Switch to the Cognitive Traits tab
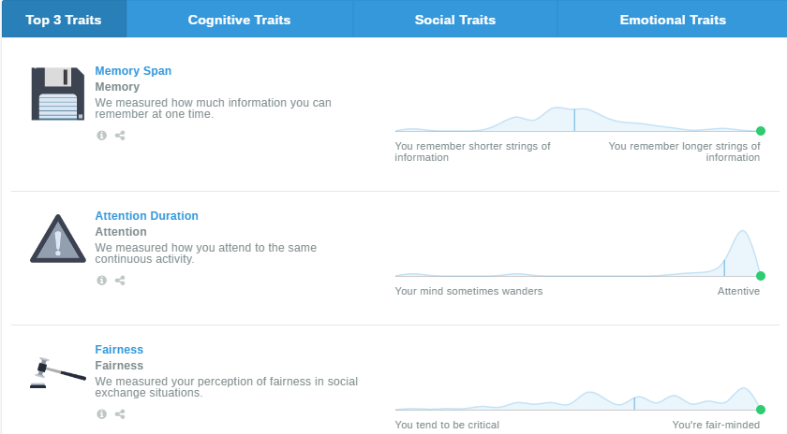The image size is (787, 434). tap(239, 20)
